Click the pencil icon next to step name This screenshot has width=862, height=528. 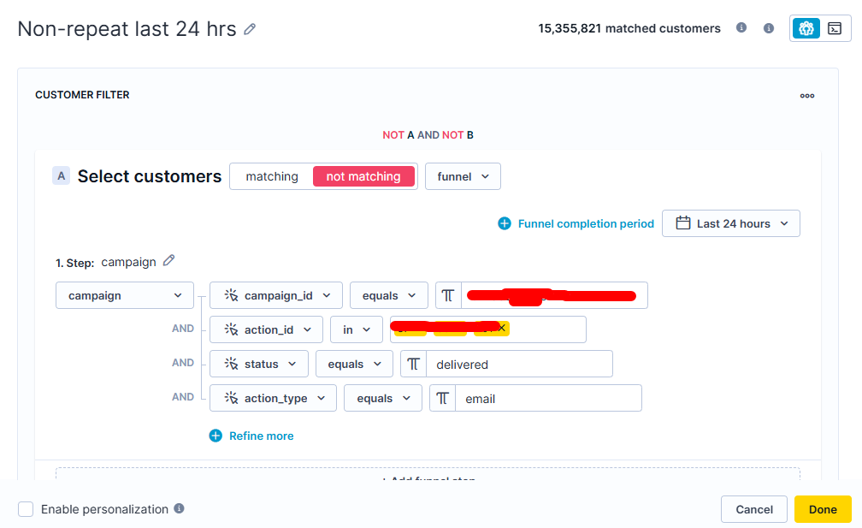click(x=168, y=261)
